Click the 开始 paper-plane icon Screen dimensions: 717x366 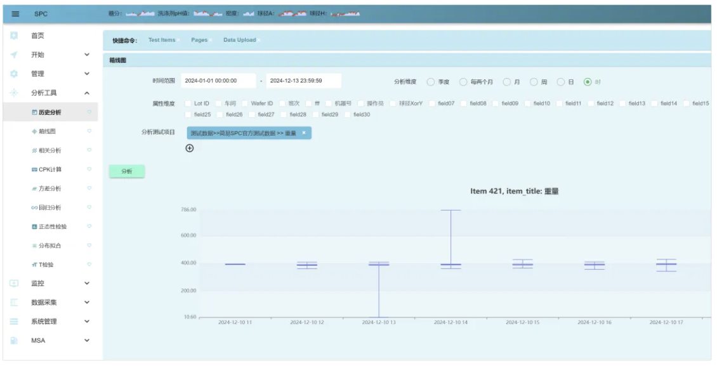click(x=14, y=55)
